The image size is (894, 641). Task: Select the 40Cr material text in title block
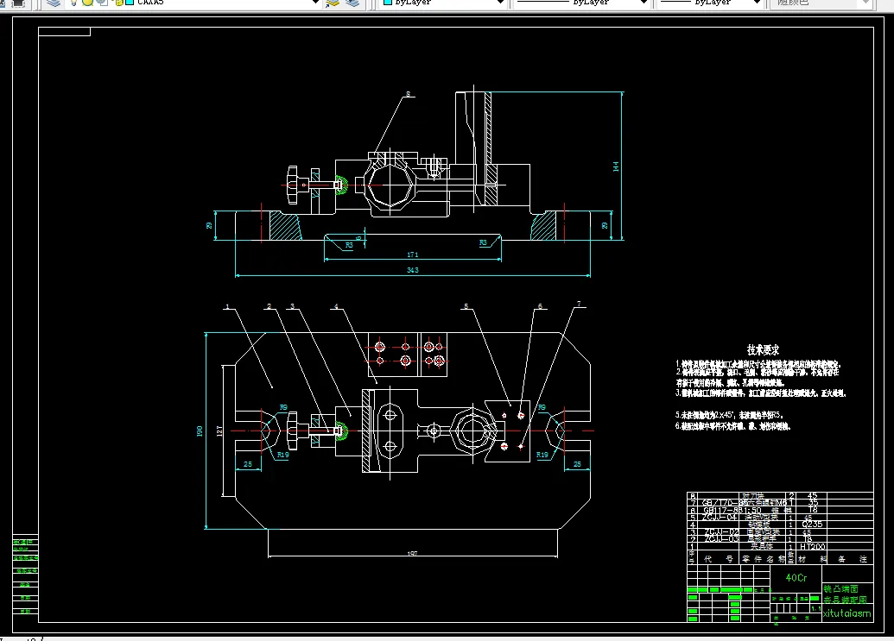[796, 578]
